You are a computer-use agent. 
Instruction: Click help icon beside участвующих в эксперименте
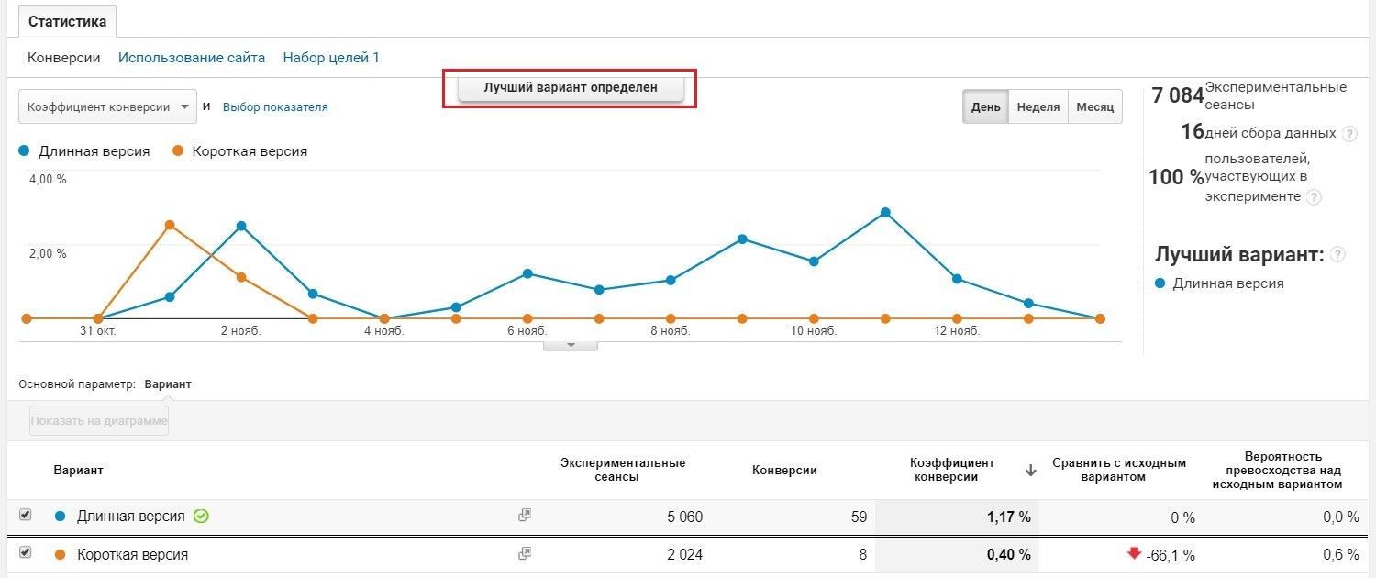pos(1315,196)
